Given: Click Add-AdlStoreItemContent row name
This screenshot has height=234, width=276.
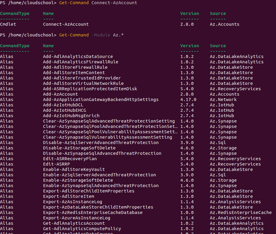Looking at the screenshot, I should [x=74, y=73].
